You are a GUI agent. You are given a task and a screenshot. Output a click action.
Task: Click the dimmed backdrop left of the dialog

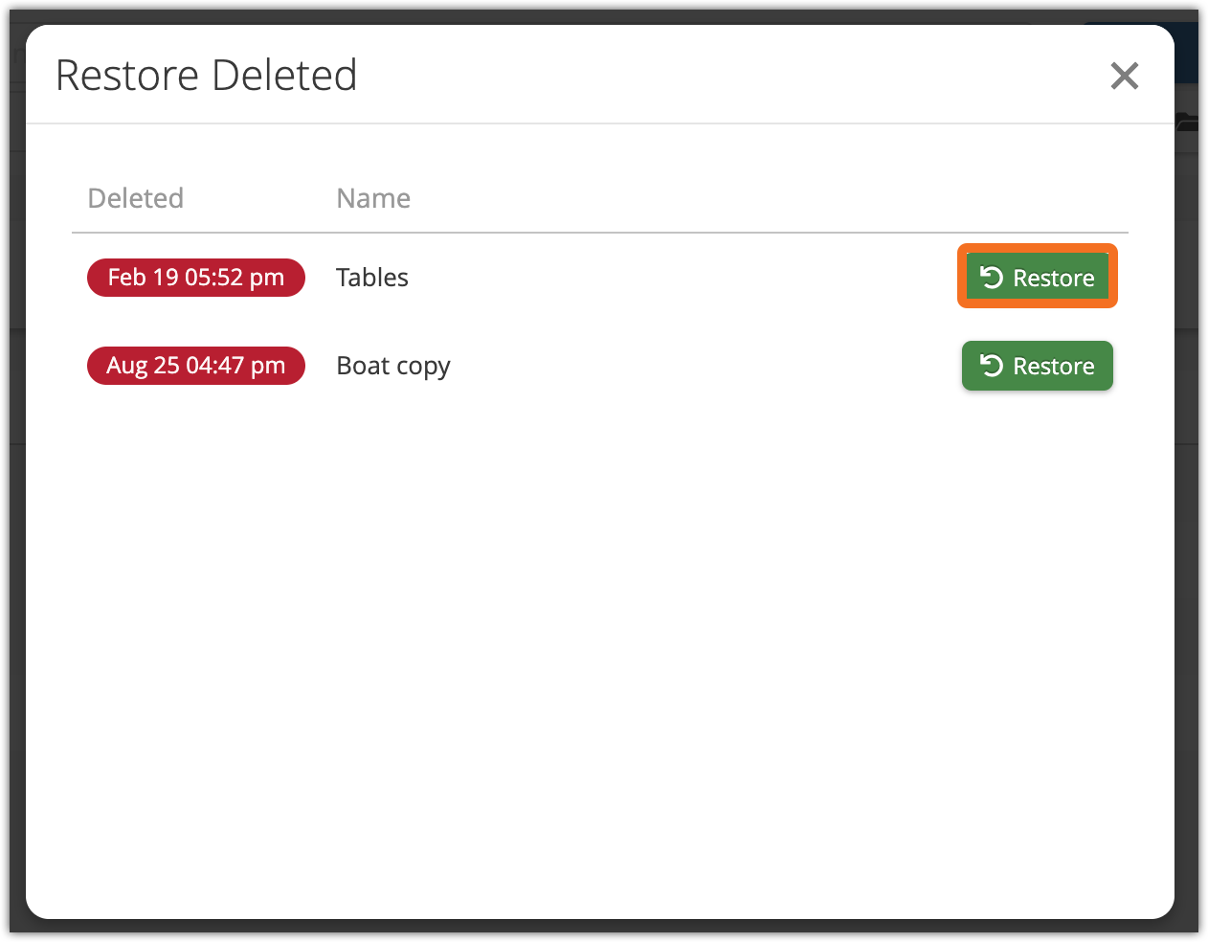tap(16, 479)
